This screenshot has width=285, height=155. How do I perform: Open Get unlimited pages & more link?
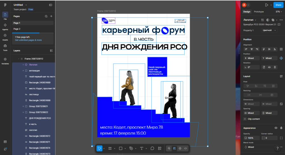point(28,40)
